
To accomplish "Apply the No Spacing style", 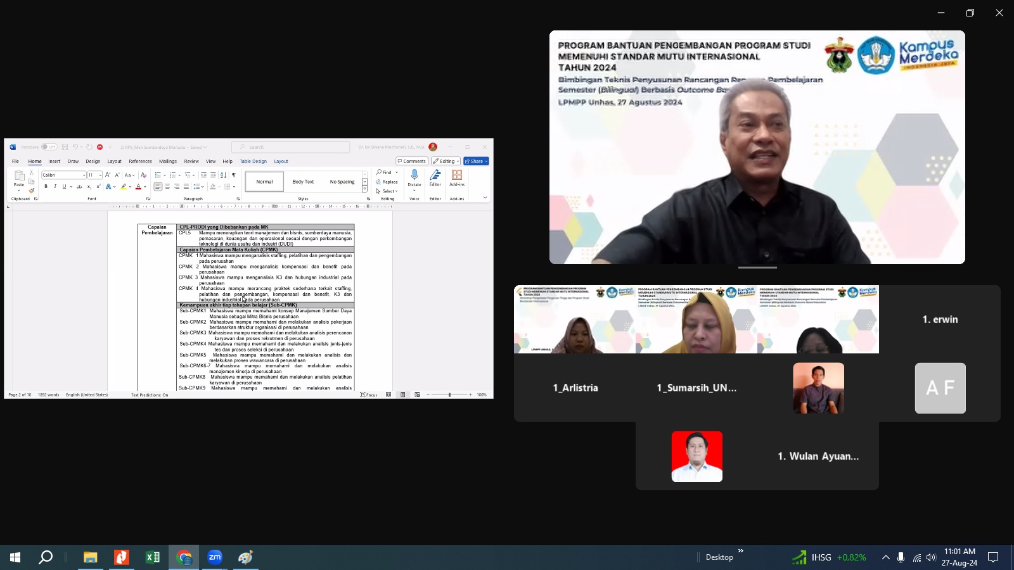I will coord(342,181).
